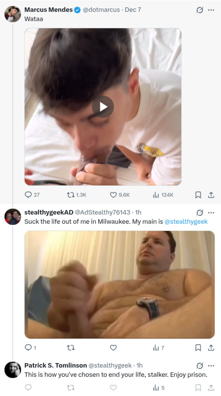Open the 1h timestamp on Tomlinson's reply

[140, 365]
